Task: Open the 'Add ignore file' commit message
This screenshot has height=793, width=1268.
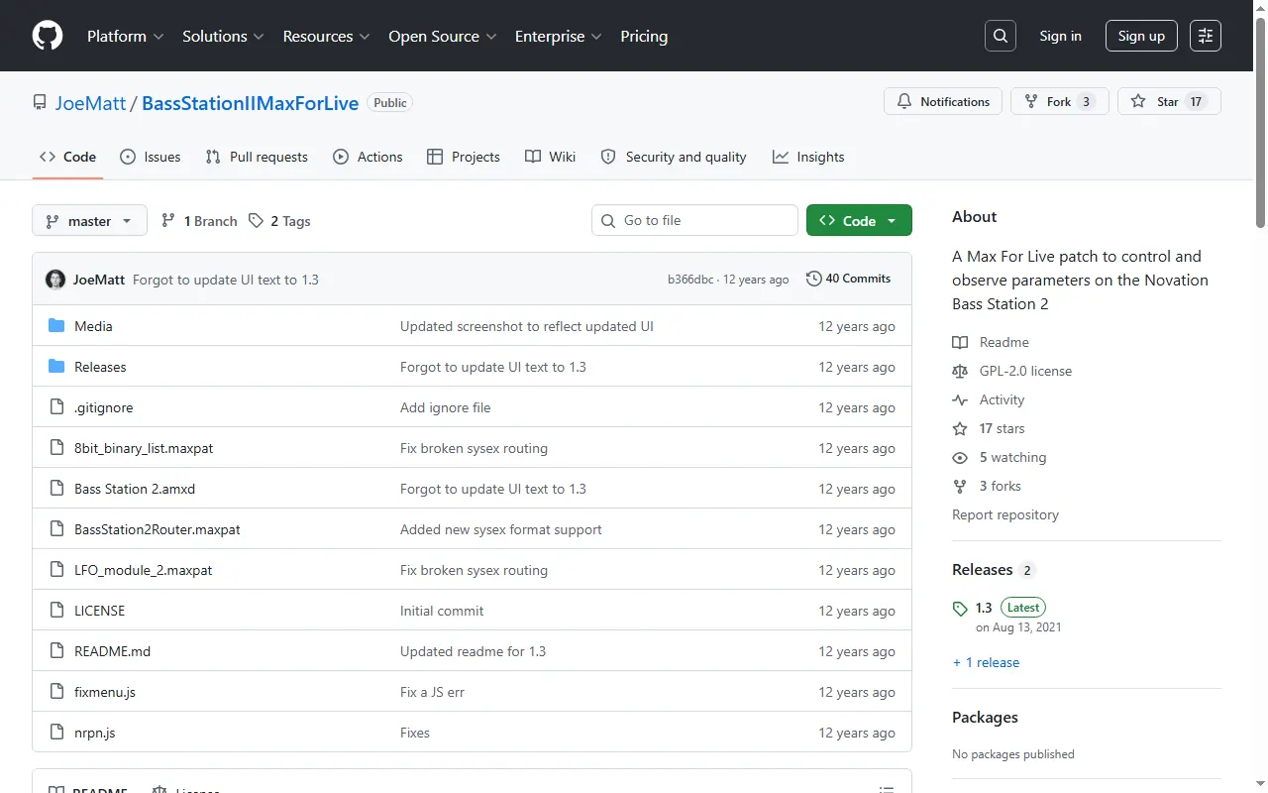Action: pyautogui.click(x=445, y=407)
